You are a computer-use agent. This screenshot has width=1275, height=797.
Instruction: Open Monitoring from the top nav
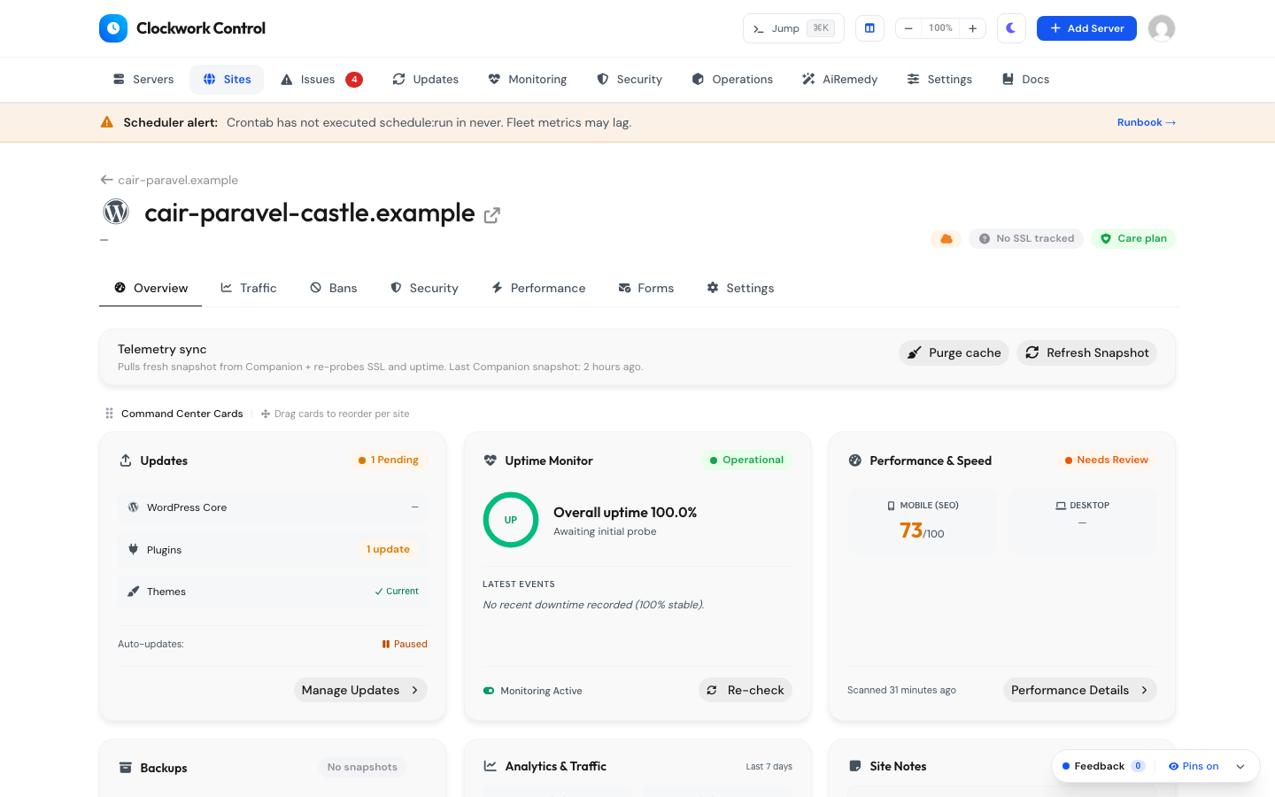(528, 80)
